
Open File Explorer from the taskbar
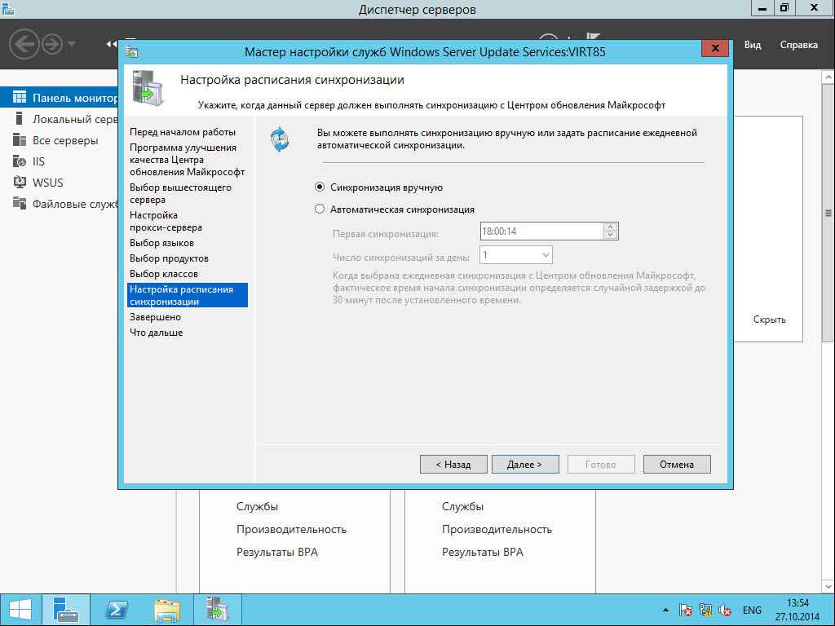coord(166,610)
